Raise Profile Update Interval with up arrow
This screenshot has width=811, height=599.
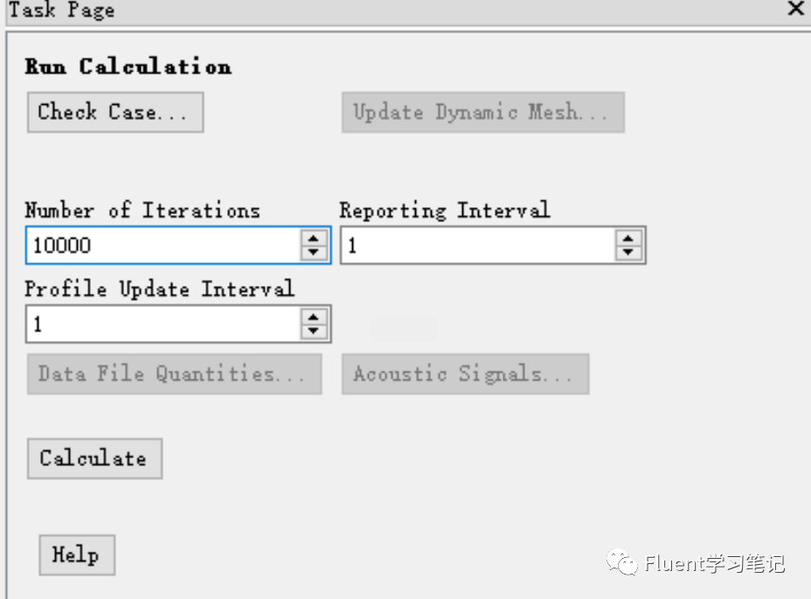pyautogui.click(x=314, y=317)
